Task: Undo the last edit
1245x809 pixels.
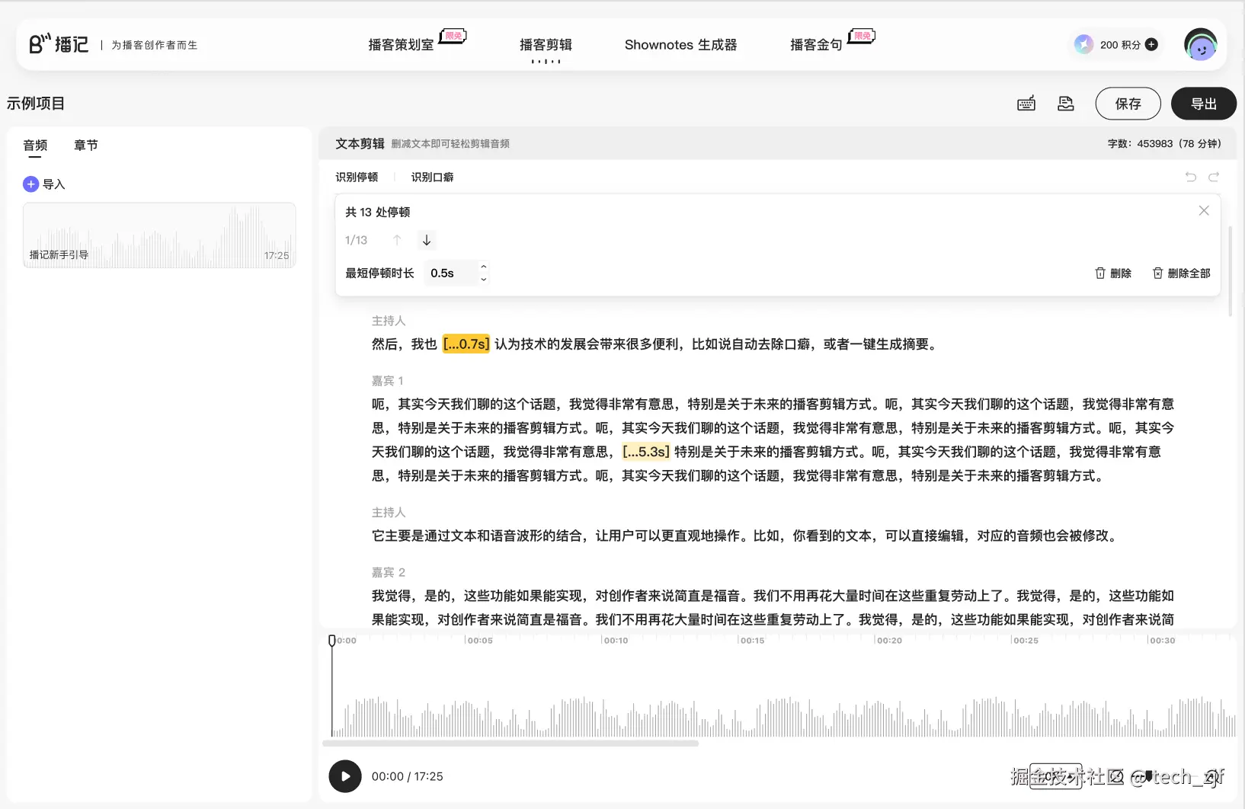Action: click(1191, 177)
